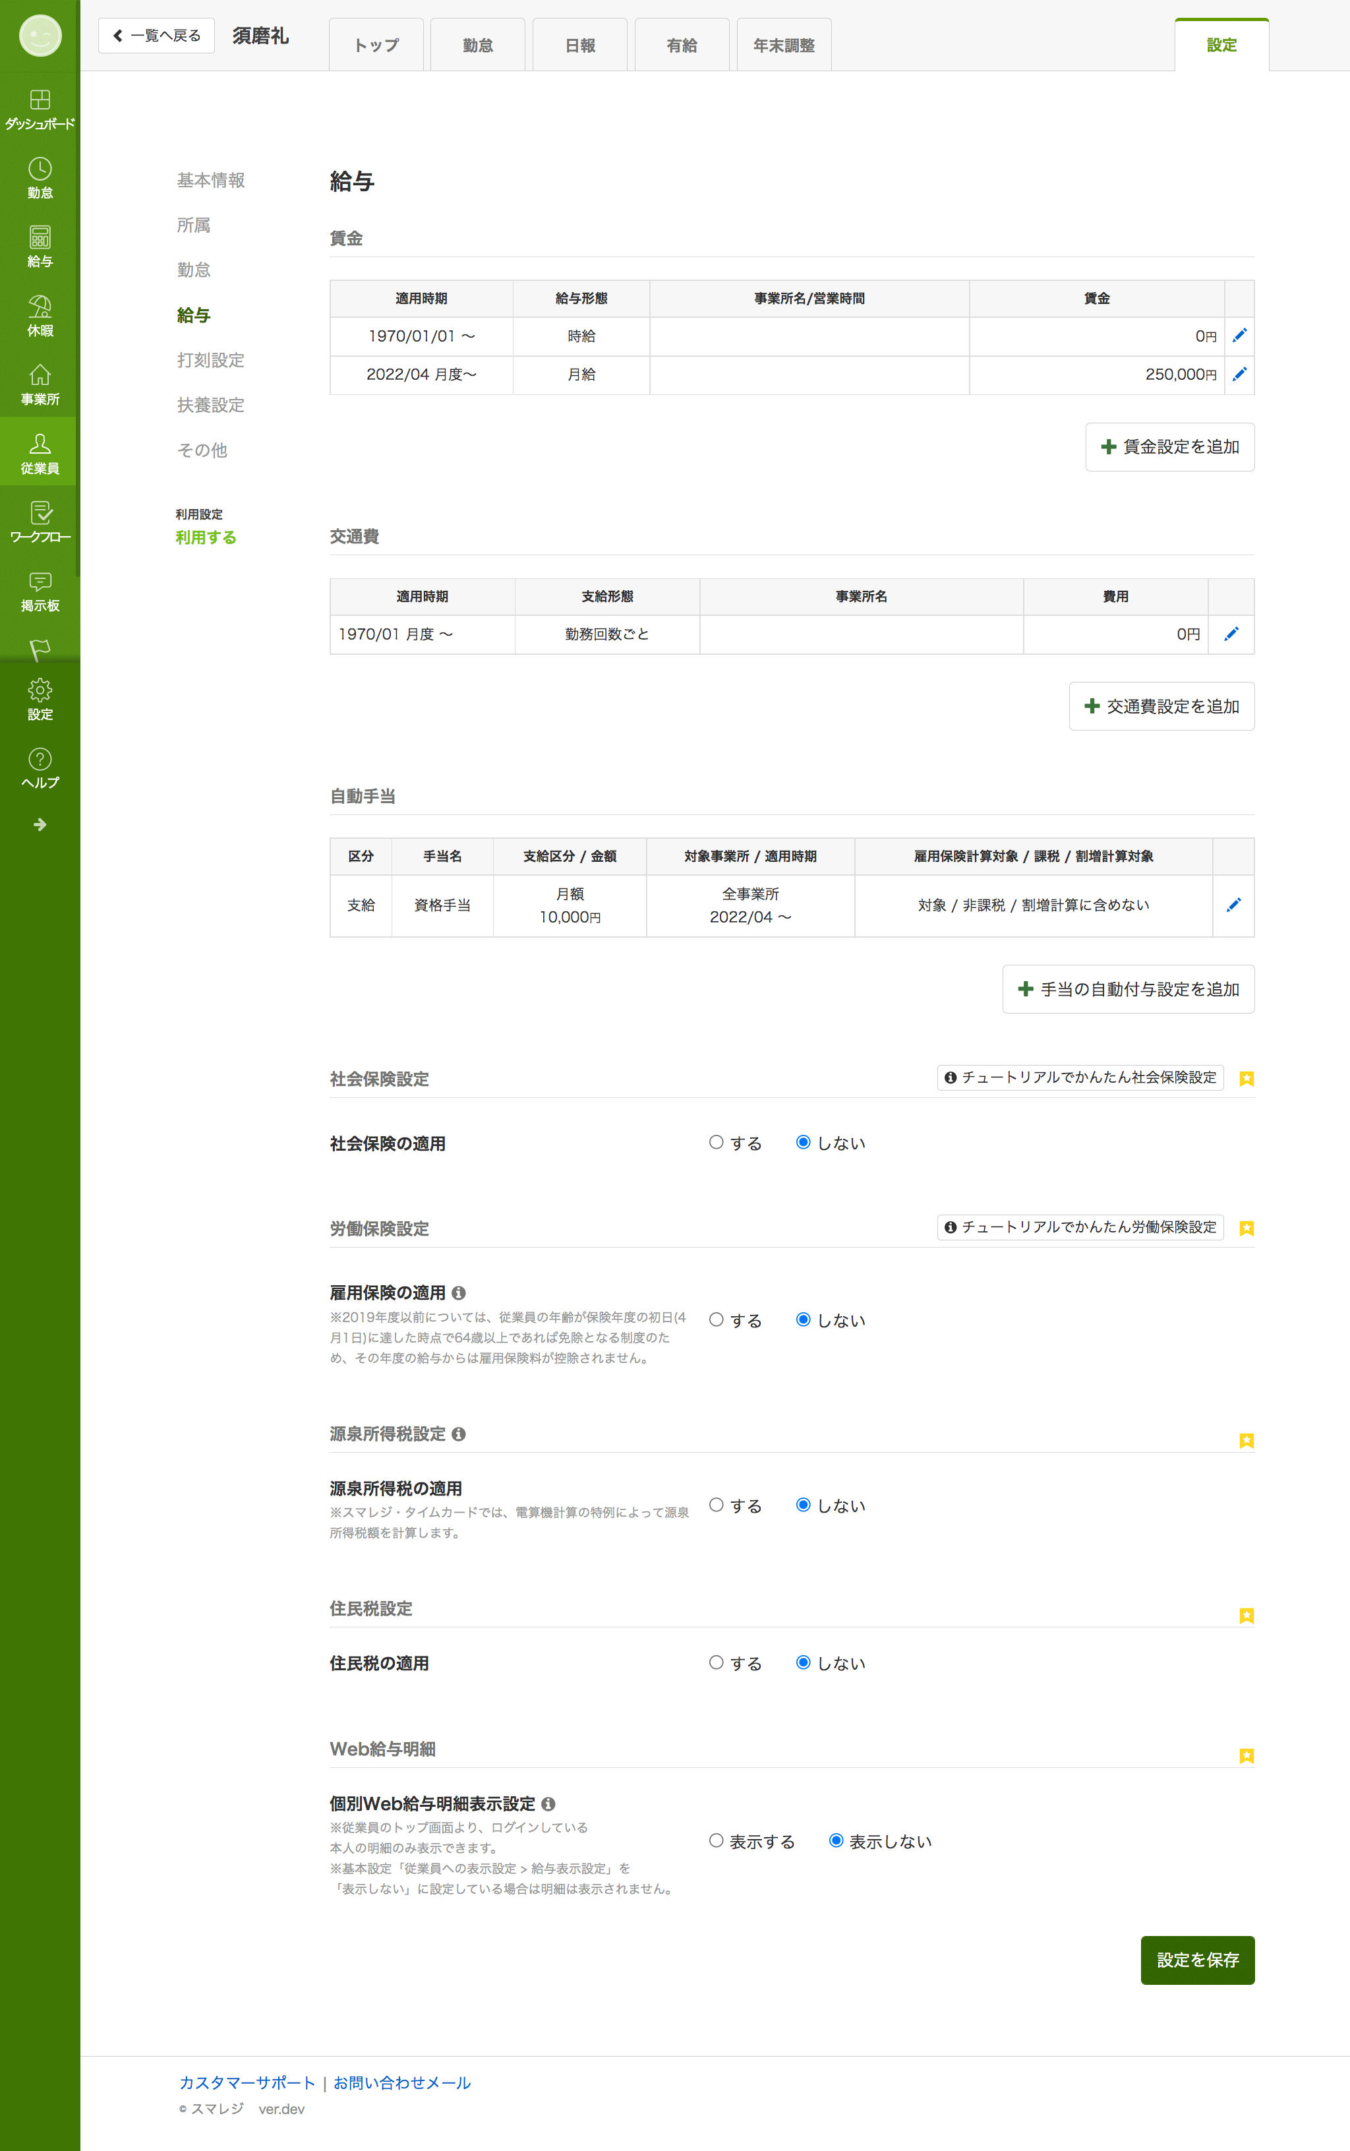Open チュートリアルでかんたん社会保険設定
The width and height of the screenshot is (1350, 2151).
1080,1077
